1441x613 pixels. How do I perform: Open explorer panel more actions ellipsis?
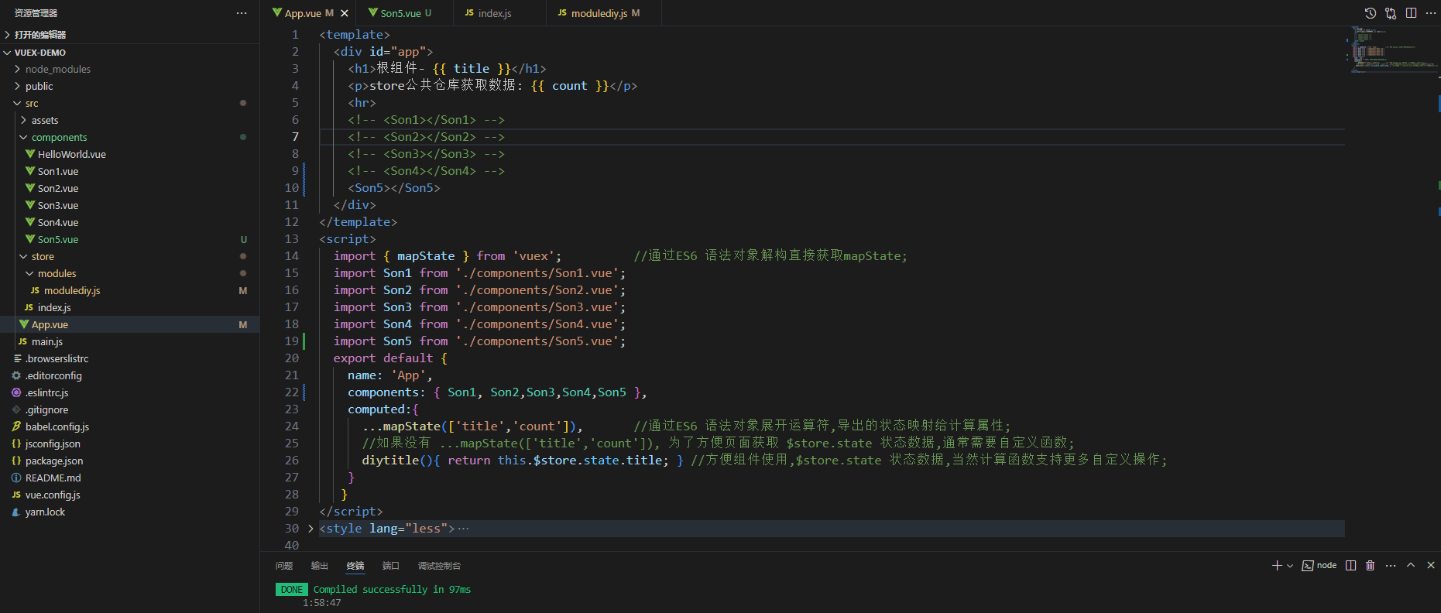(242, 13)
